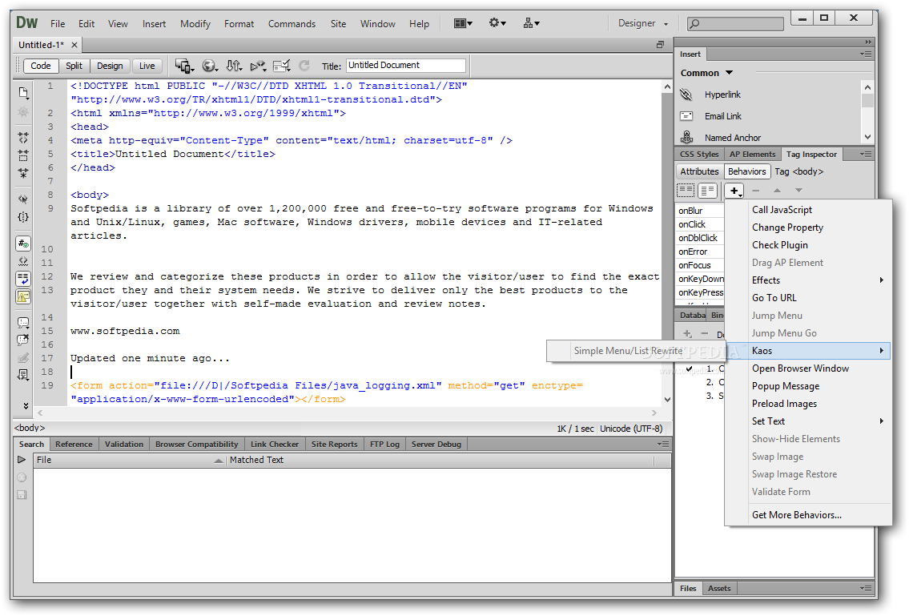
Task: Click the Preview in Browser globe icon
Action: (209, 66)
